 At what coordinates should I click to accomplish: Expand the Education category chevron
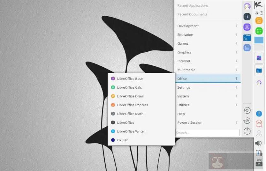point(236,34)
